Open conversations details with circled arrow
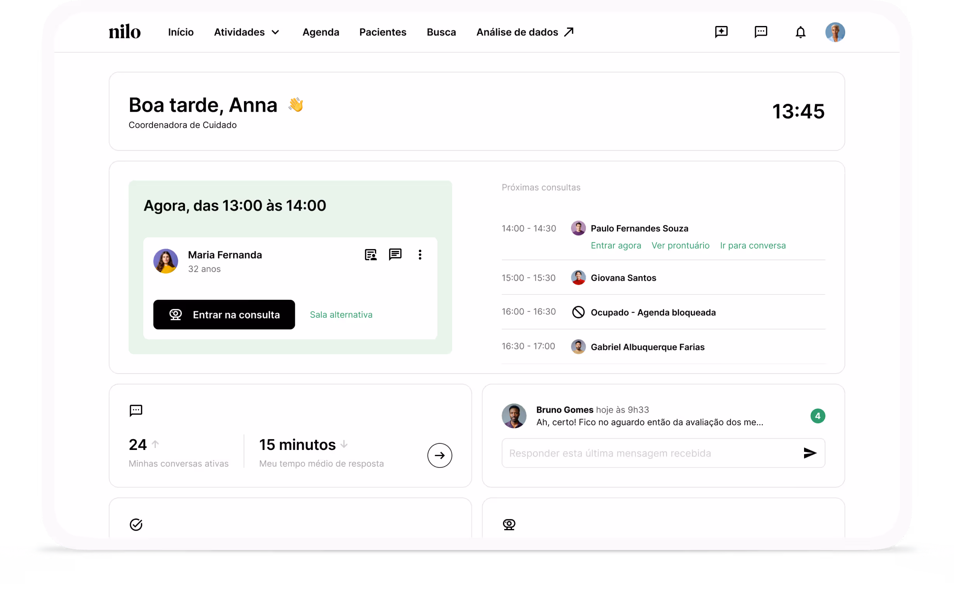The image size is (954, 595). pos(439,455)
